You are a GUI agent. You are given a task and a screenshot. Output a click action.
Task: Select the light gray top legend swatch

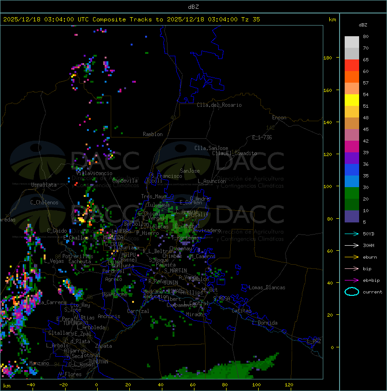(352, 42)
